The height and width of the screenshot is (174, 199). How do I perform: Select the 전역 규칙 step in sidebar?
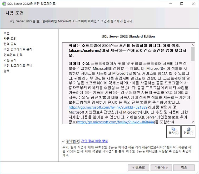pyautogui.click(x=10, y=44)
